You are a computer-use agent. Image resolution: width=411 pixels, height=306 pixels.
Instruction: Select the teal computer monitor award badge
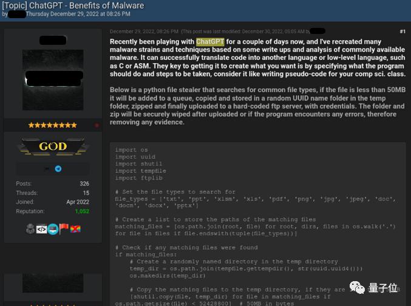click(53, 230)
